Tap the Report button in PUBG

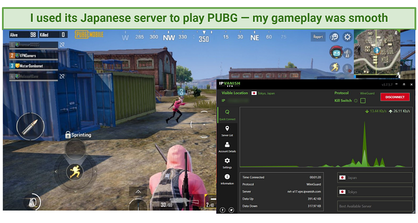(318, 37)
